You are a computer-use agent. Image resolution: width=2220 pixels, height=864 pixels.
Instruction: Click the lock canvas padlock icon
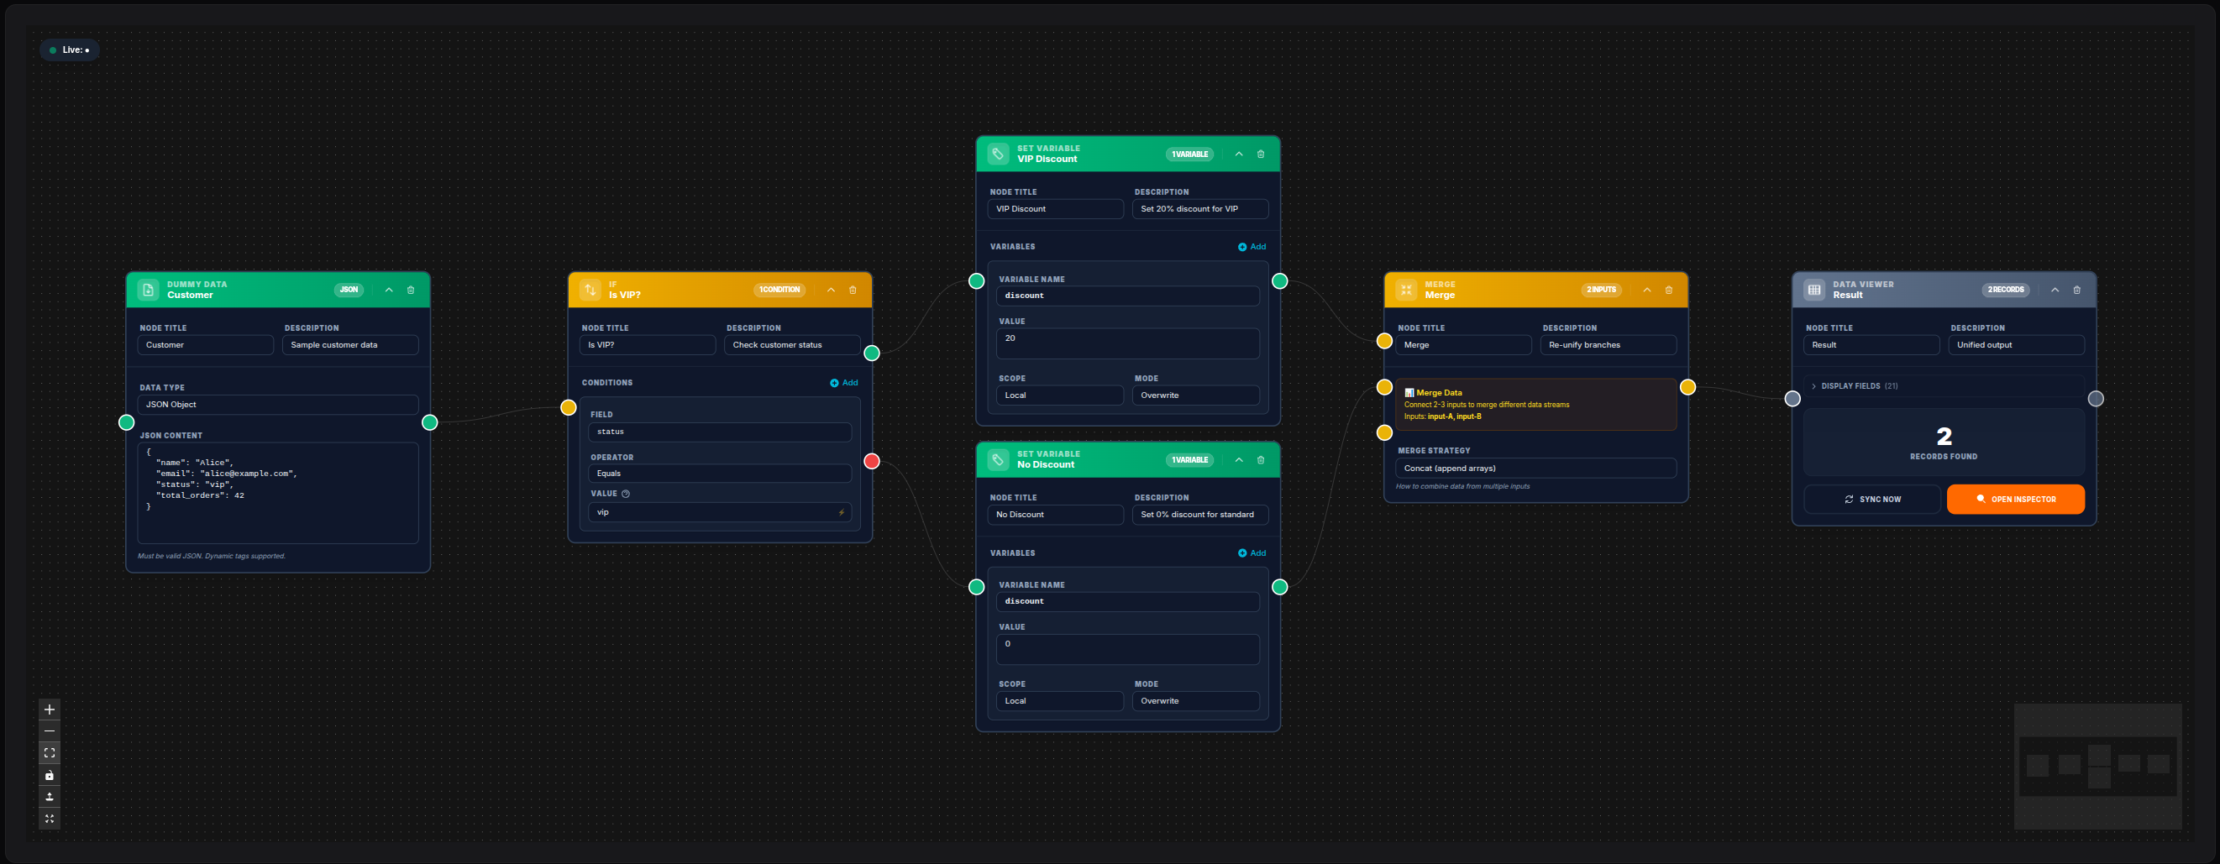coord(49,774)
